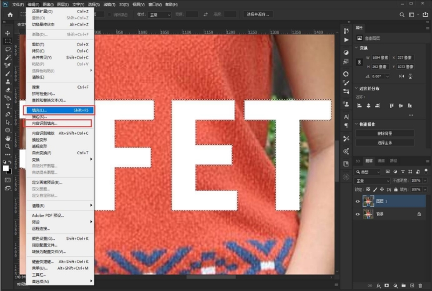432x291 pixels.
Task: Collapse the 快速操作 section
Action: click(x=356, y=124)
